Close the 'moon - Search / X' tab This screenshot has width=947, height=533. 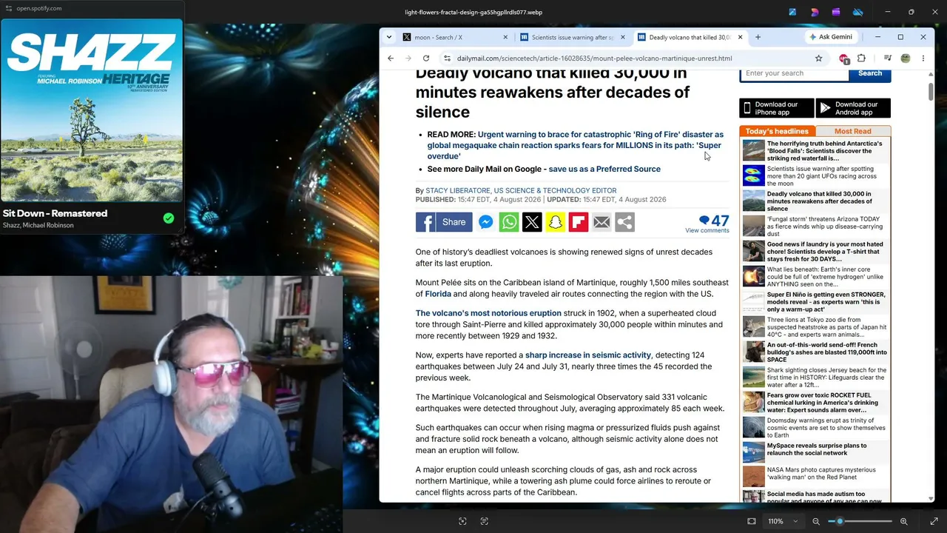pos(506,37)
